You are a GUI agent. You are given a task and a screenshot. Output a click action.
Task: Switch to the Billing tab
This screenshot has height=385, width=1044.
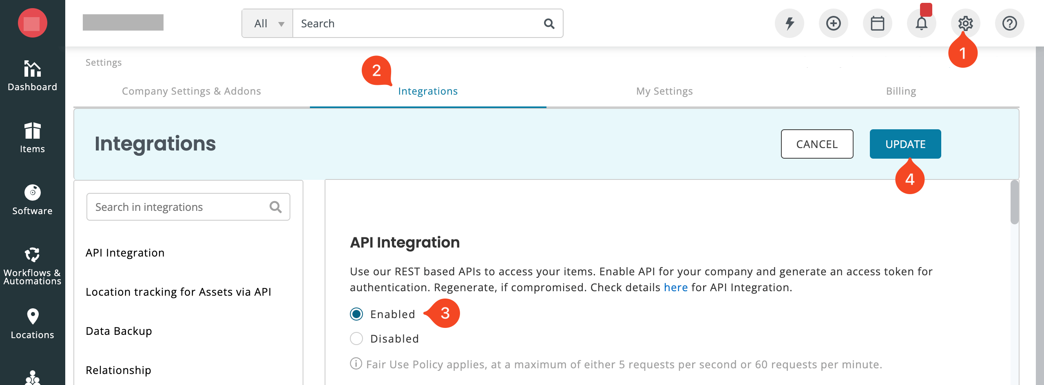901,91
